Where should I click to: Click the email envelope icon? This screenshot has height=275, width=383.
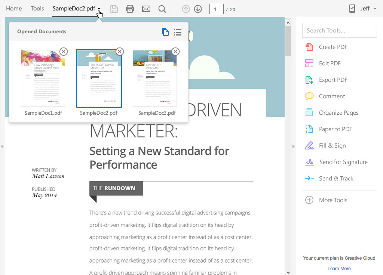pos(146,9)
